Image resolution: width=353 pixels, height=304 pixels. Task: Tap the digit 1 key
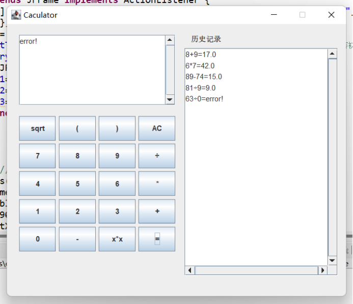[x=37, y=211]
